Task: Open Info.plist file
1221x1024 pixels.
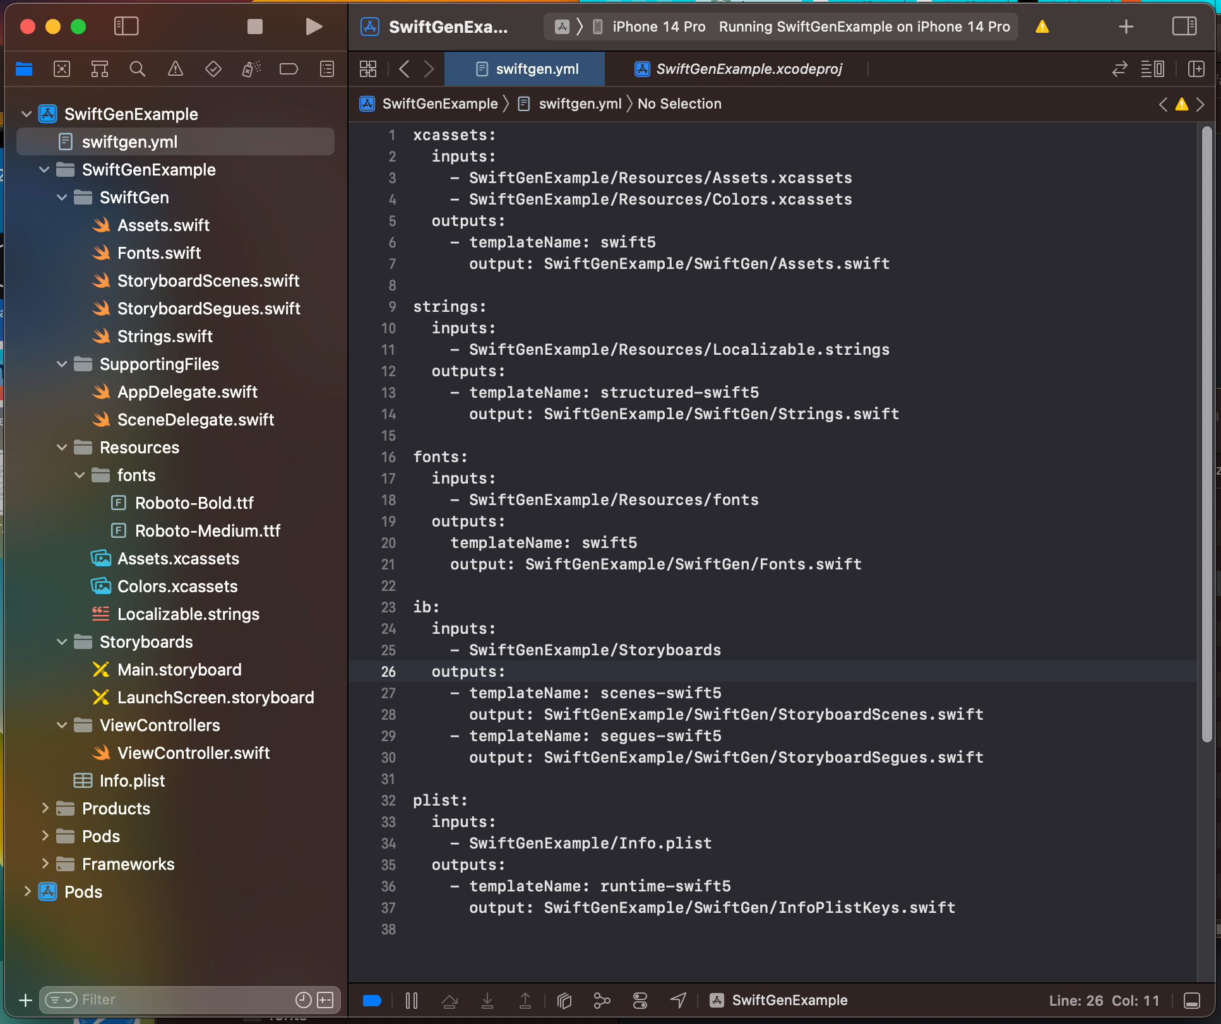Action: (x=176, y=781)
